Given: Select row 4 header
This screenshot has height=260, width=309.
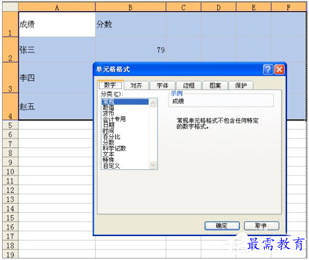Looking at the screenshot, I should pyautogui.click(x=10, y=106).
